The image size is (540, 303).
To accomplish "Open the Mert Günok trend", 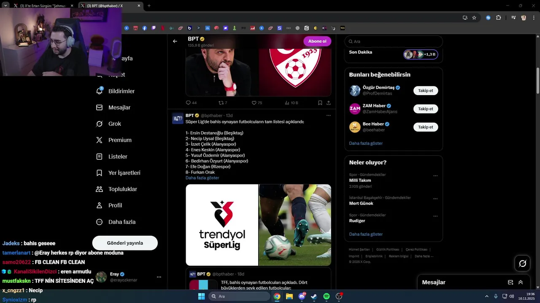I will click(x=361, y=203).
